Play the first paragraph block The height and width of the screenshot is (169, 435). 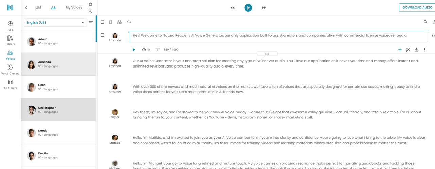coord(134,50)
